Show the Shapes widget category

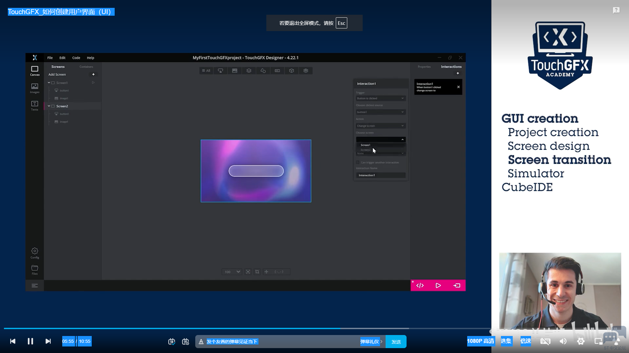click(x=263, y=71)
